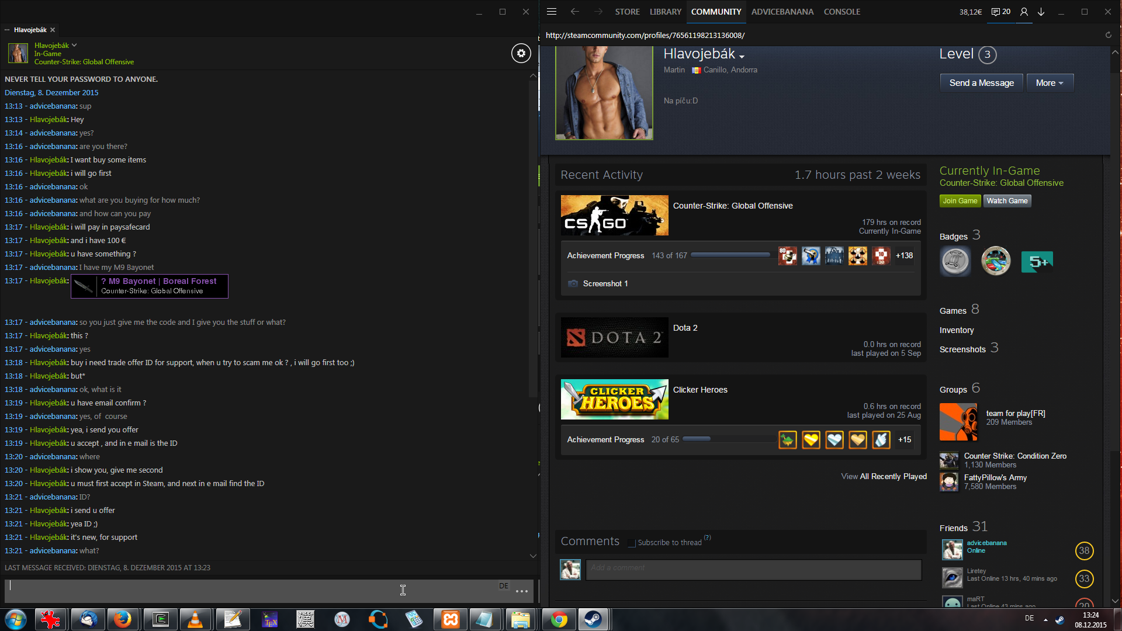The height and width of the screenshot is (631, 1122).
Task: Open the CONSOLE menu item
Action: [841, 12]
